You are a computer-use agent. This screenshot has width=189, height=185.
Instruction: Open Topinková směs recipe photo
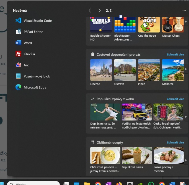[137, 155]
